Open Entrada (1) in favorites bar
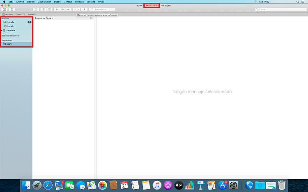Image resolution: width=308 pixels, height=192 pixels. click(x=20, y=14)
